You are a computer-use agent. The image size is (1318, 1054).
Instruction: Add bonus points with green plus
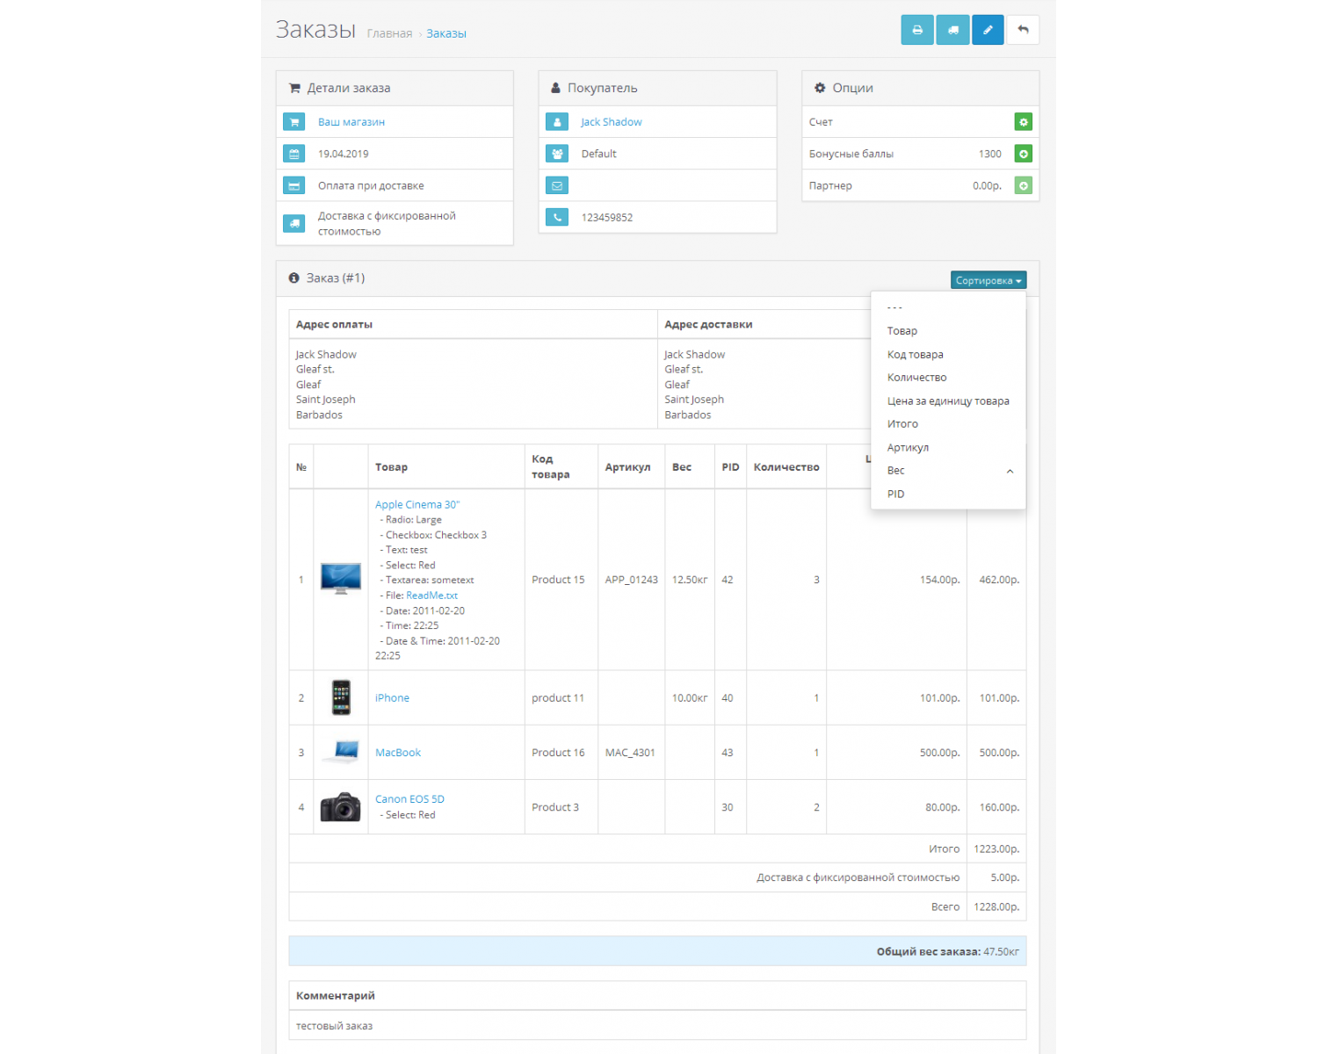click(1023, 154)
